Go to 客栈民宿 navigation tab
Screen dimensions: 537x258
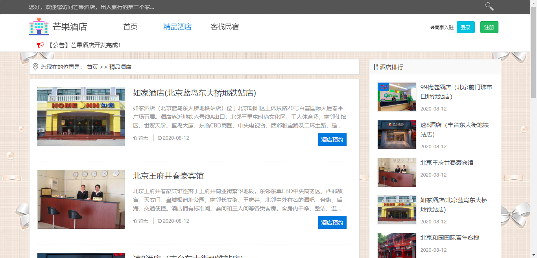pos(225,27)
